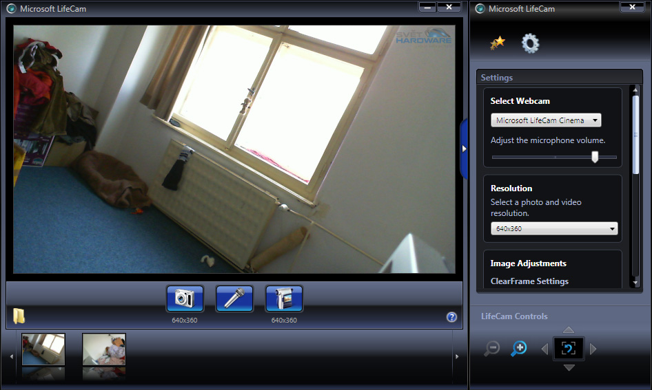Reset camera pan and zoom center button
Image resolution: width=652 pixels, height=390 pixels.
(569, 349)
